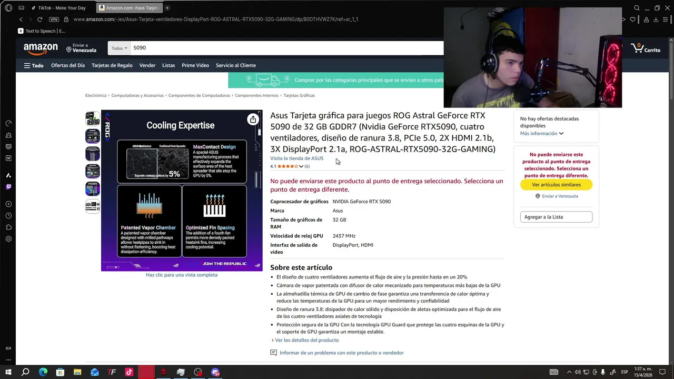Open TikTok app from the taskbar
This screenshot has height=379, width=674.
tap(129, 372)
